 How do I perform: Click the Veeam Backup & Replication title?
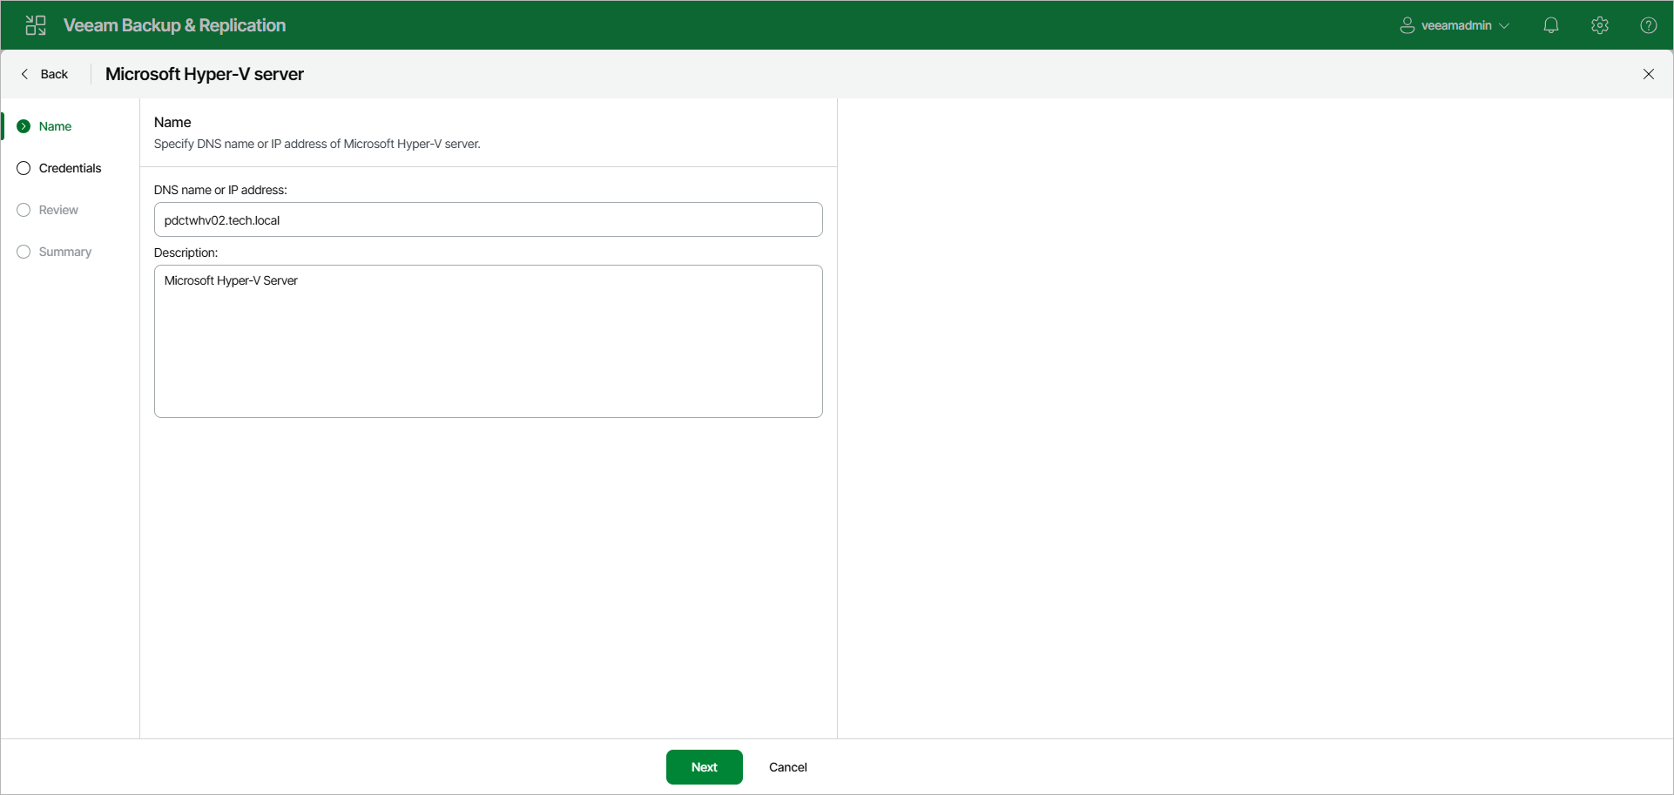[174, 25]
